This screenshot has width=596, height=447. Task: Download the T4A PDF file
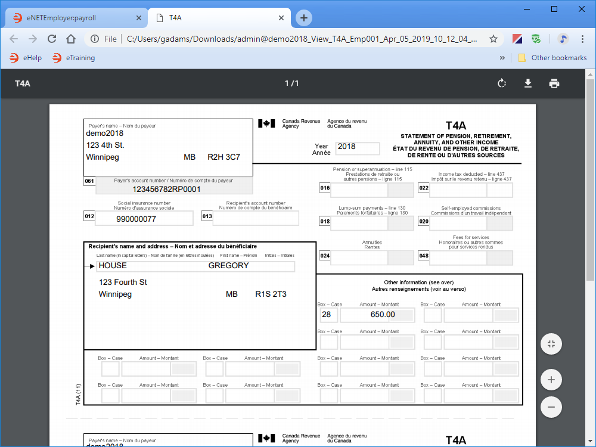(528, 83)
